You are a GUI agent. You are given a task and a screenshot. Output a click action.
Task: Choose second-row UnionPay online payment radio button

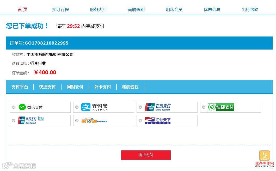(14, 120)
